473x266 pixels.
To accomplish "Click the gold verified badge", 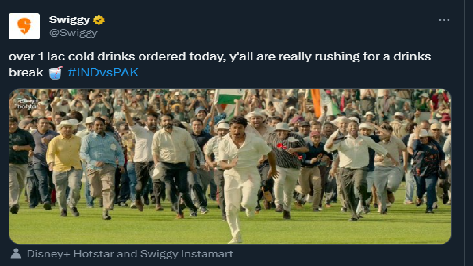I will 99,20.
